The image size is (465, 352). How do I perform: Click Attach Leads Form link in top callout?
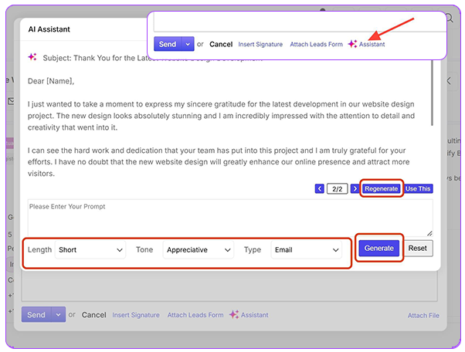point(316,45)
